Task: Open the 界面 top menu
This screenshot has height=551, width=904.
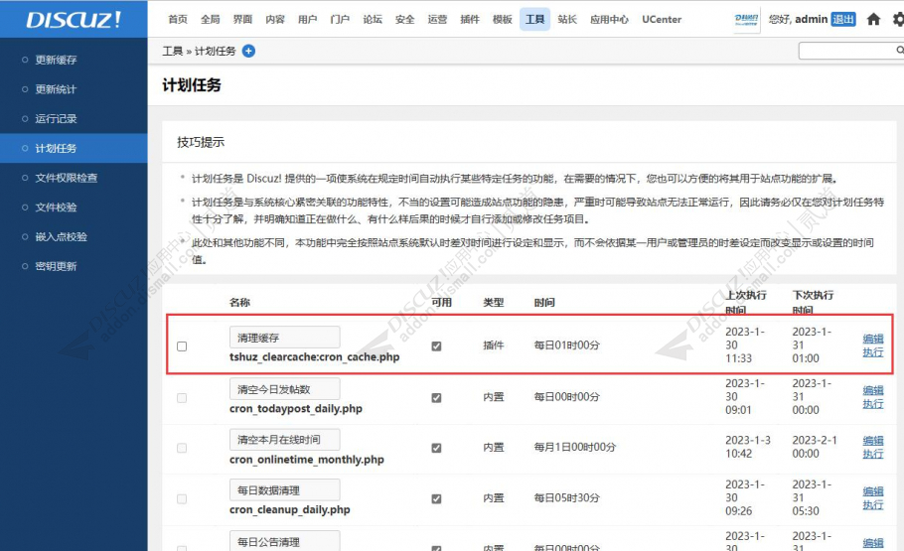Action: (242, 19)
